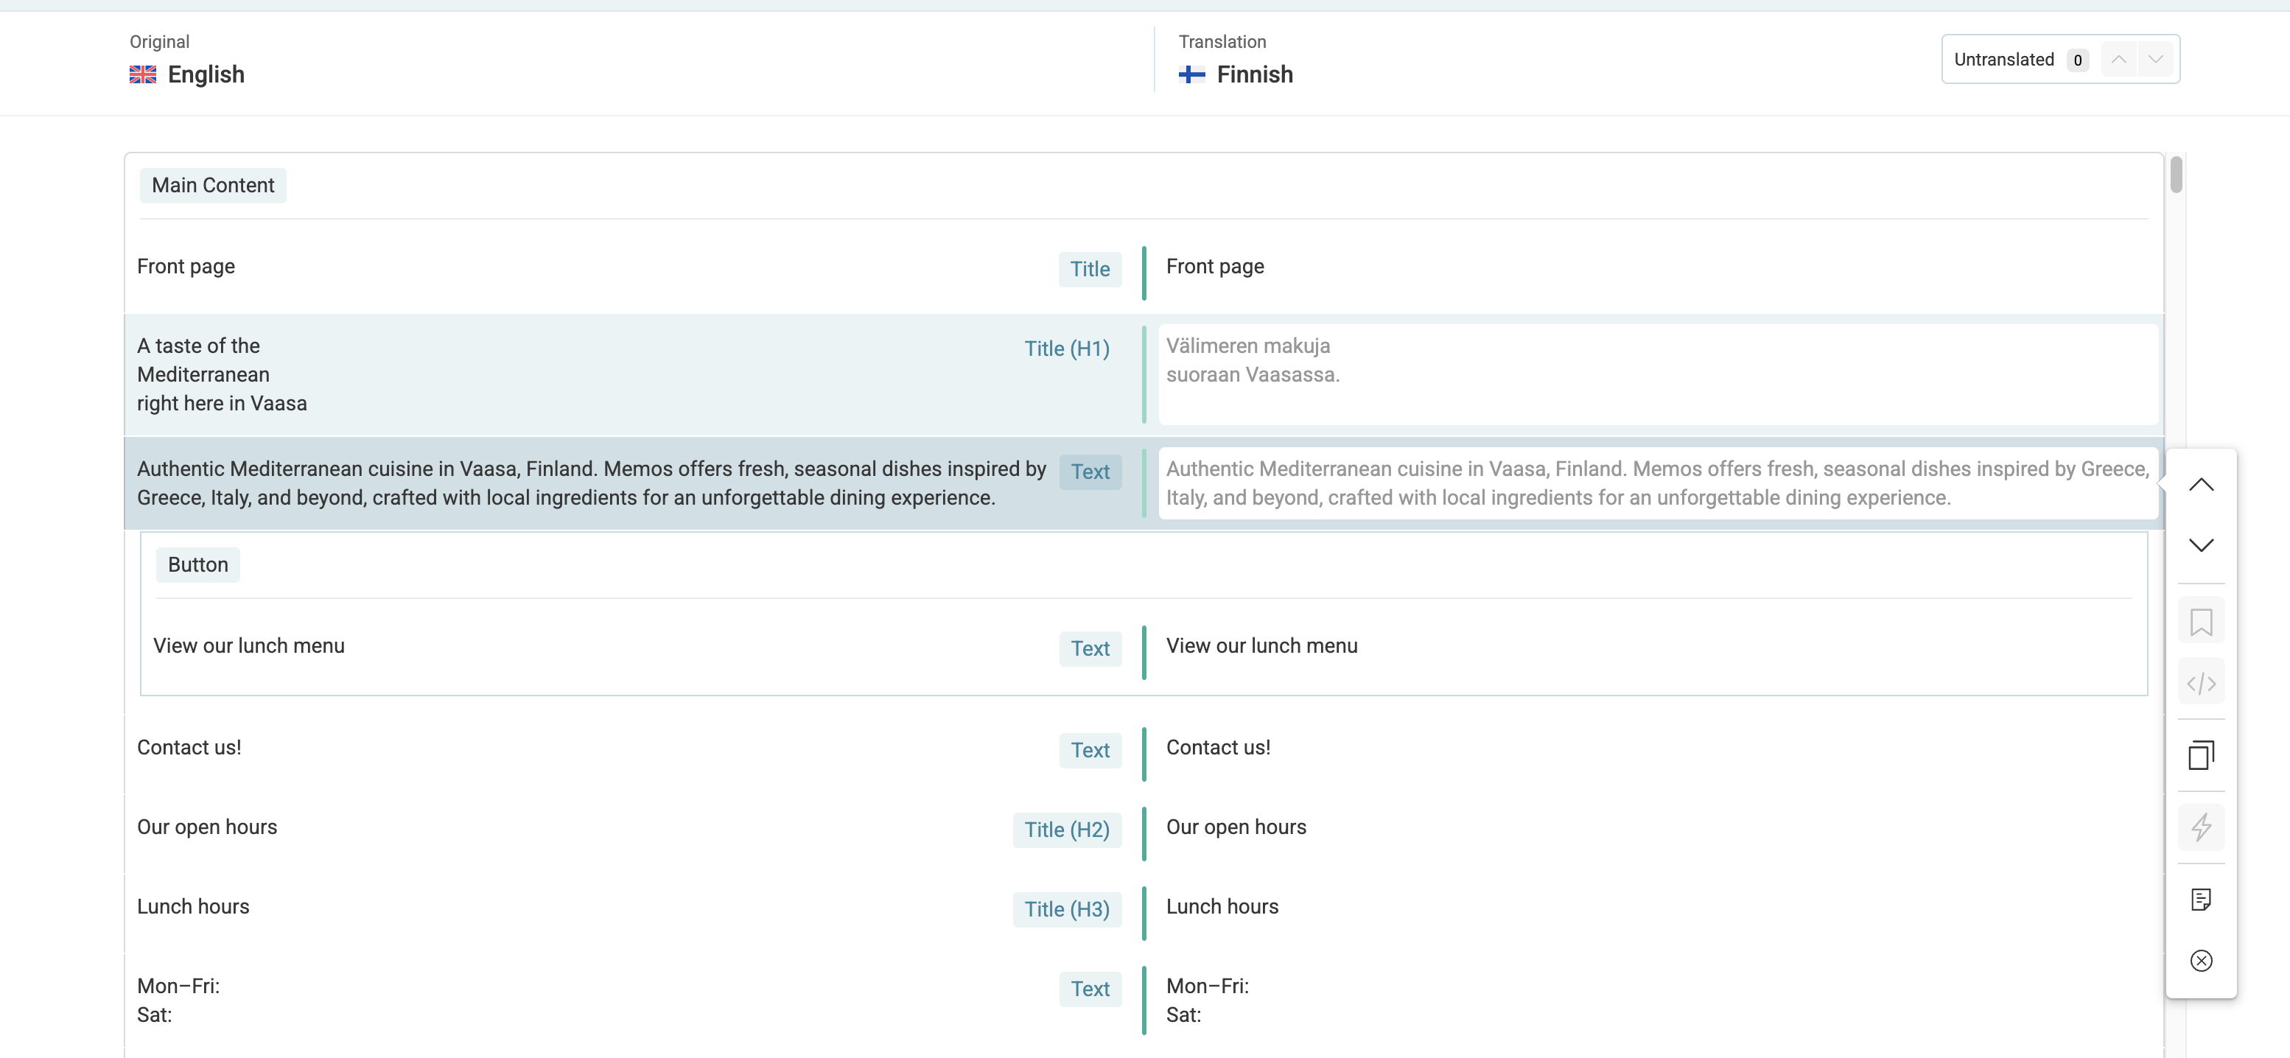Click the bookmark icon in the side toolbar
2290x1058 pixels.
pos(2200,621)
